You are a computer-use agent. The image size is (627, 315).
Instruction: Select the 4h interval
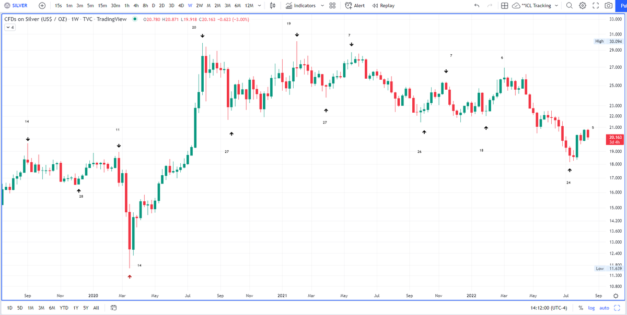pyautogui.click(x=136, y=6)
